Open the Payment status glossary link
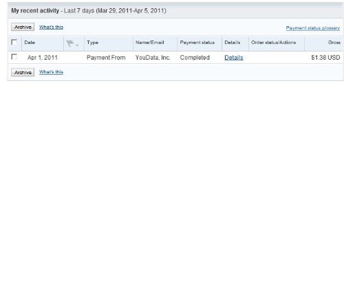The width and height of the screenshot is (344, 289). point(313,28)
